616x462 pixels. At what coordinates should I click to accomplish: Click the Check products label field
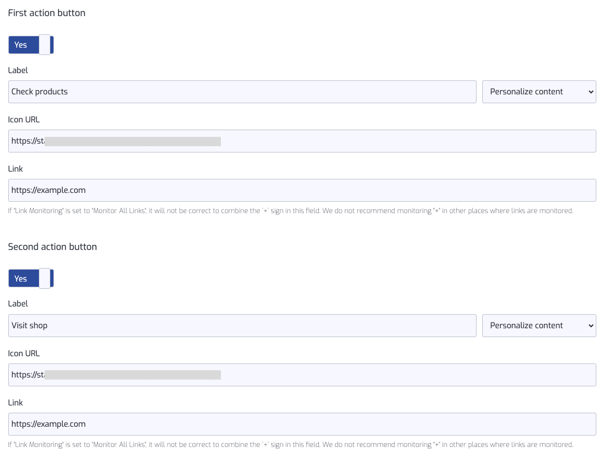pyautogui.click(x=242, y=92)
